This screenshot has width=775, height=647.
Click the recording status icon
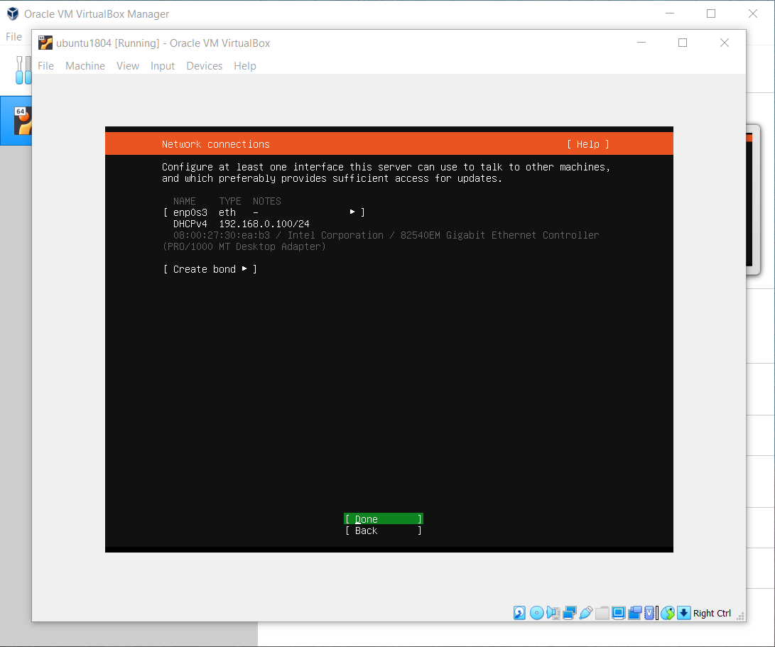[634, 613]
